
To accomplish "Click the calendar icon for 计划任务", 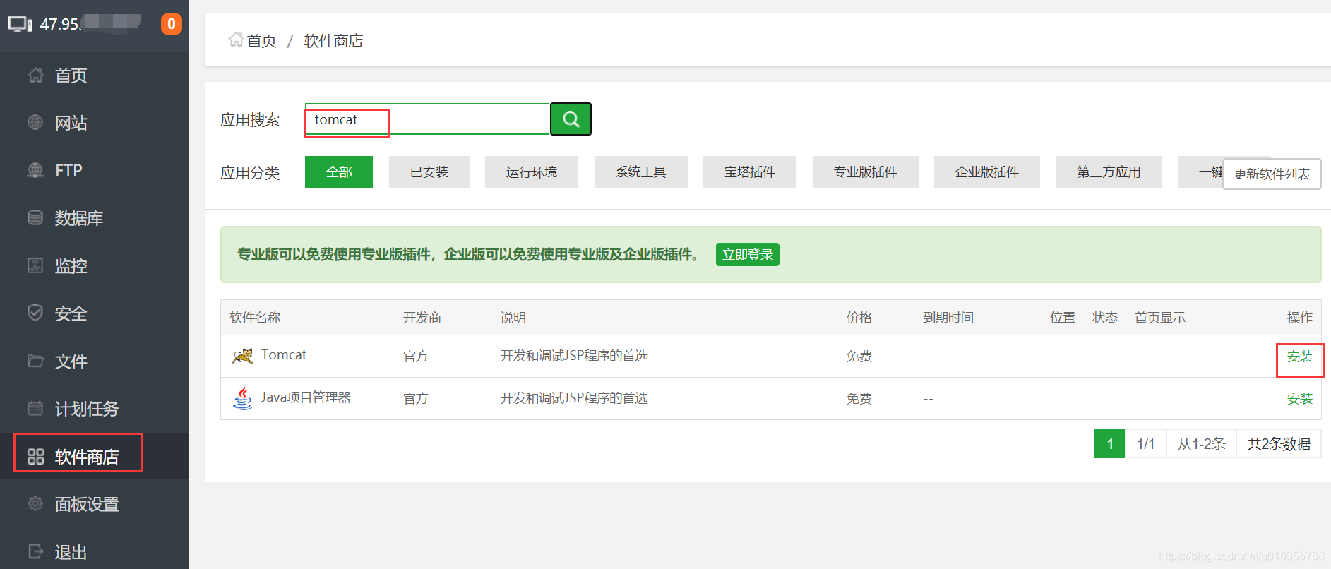I will [x=35, y=408].
